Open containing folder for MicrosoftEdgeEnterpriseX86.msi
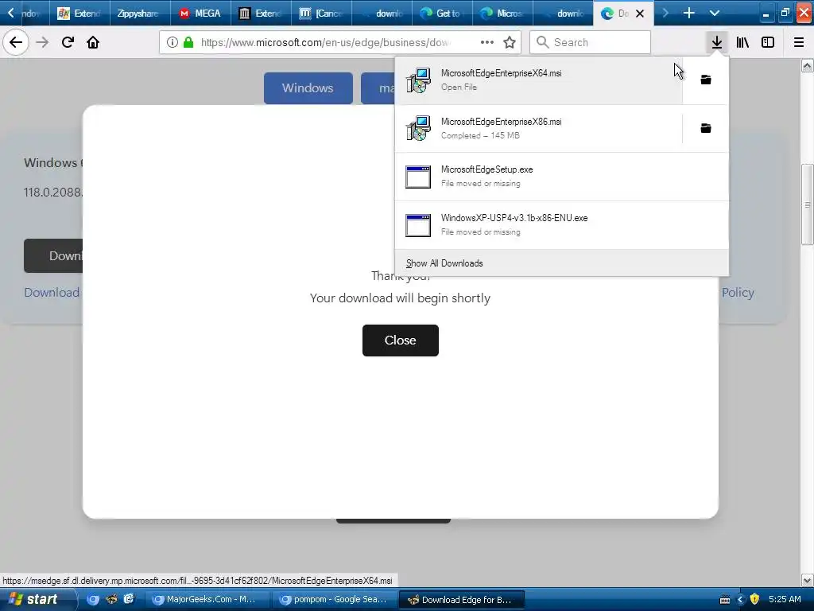Viewport: 814px width, 611px height. click(706, 128)
